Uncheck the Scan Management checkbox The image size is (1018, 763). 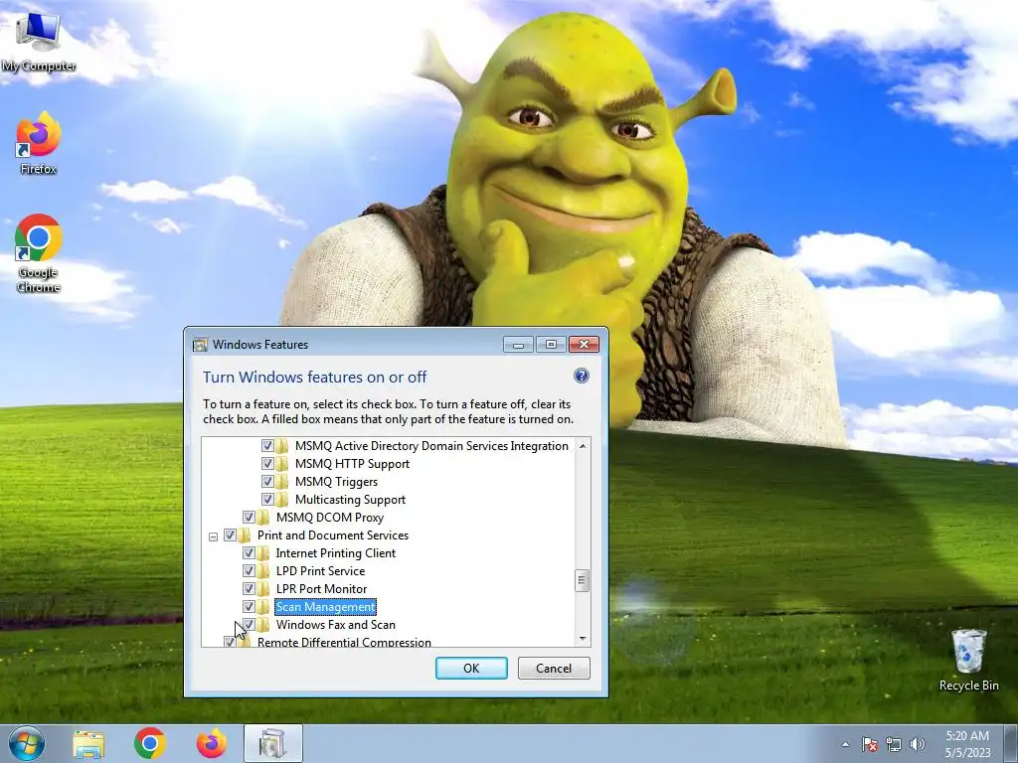(249, 607)
